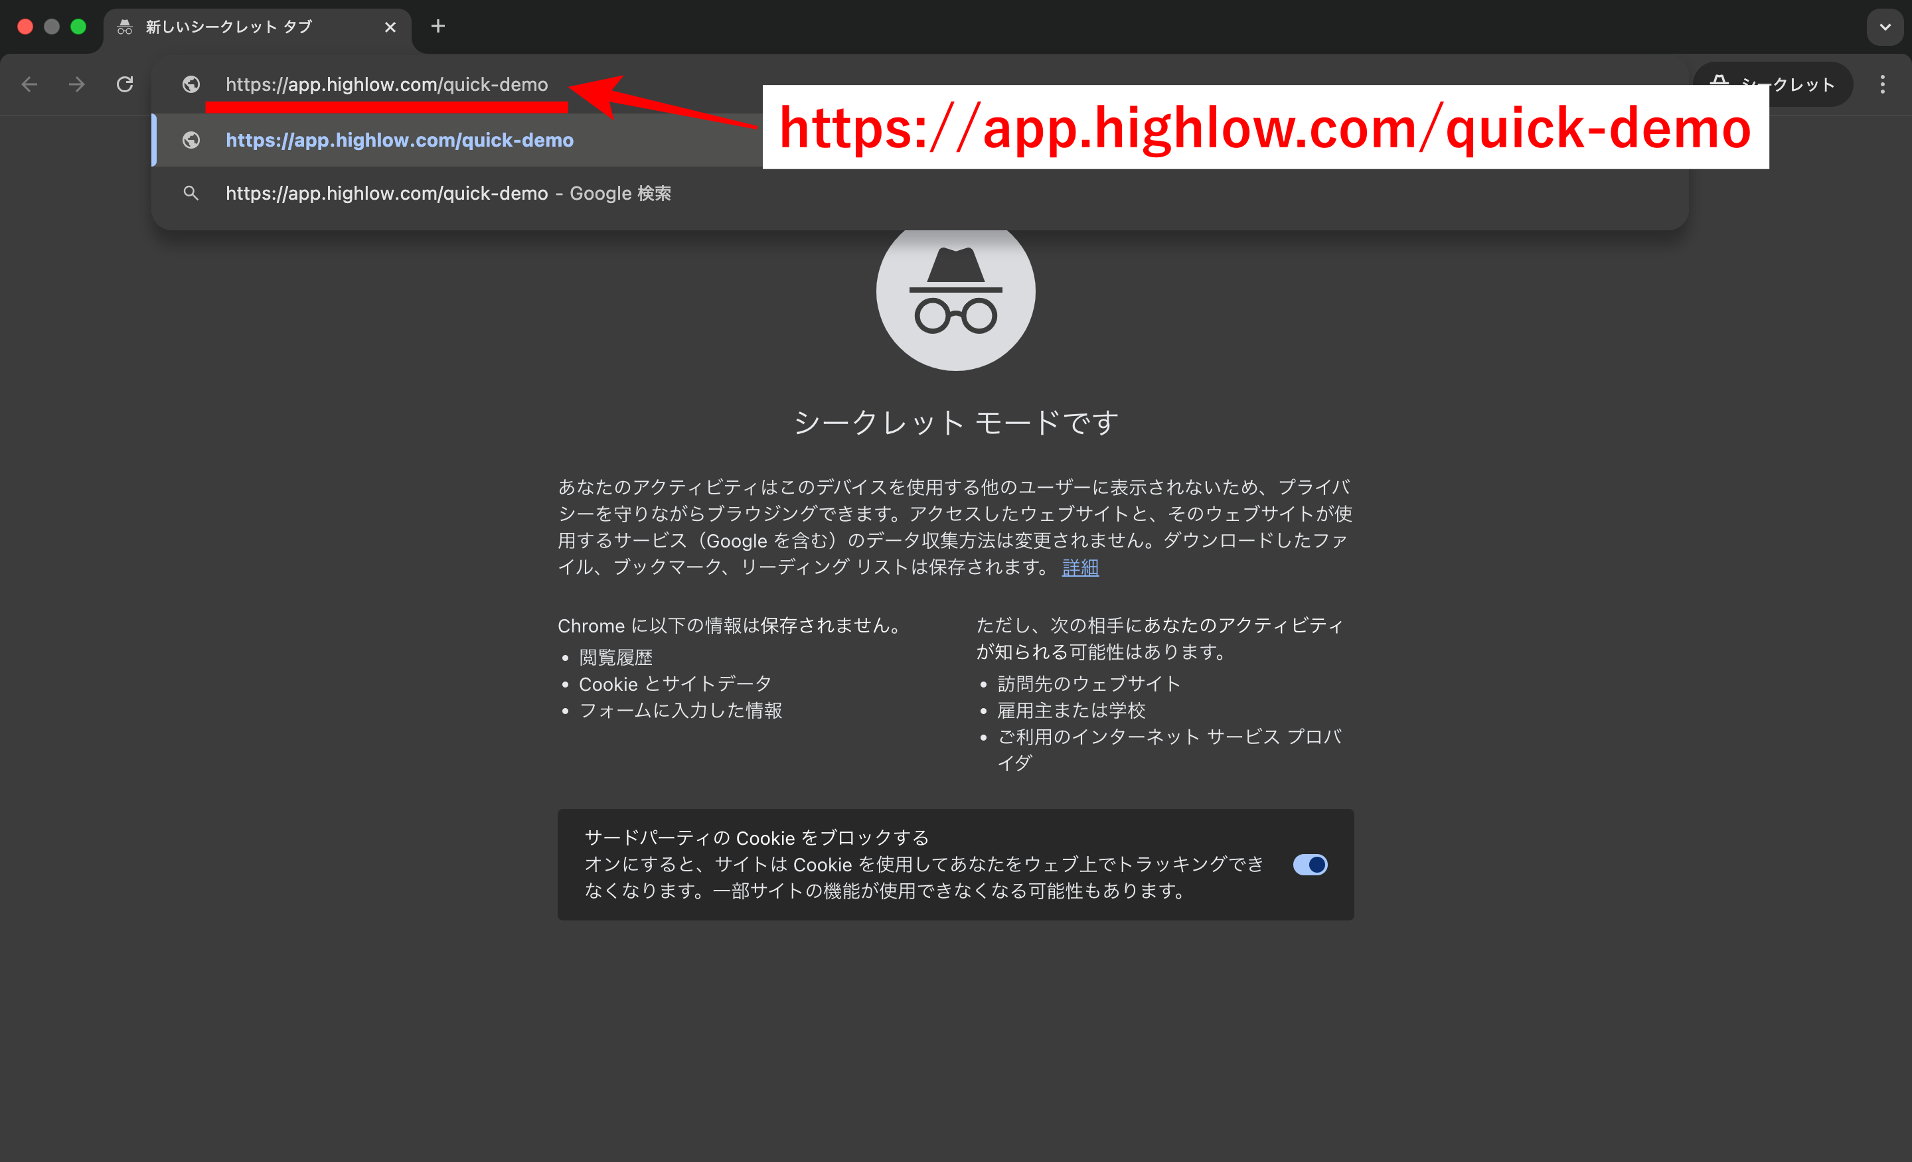Click the 雇用主または学校 list item
This screenshot has height=1162, width=1912.
pyautogui.click(x=1071, y=710)
